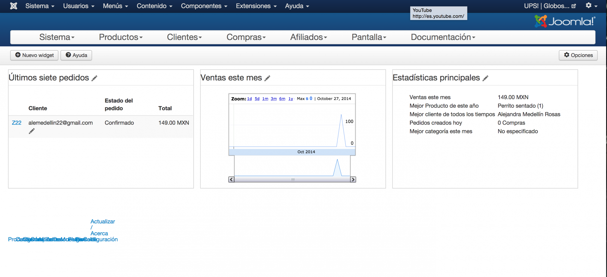Click the No especificado value
This screenshot has height=277, width=607.
pos(518,131)
